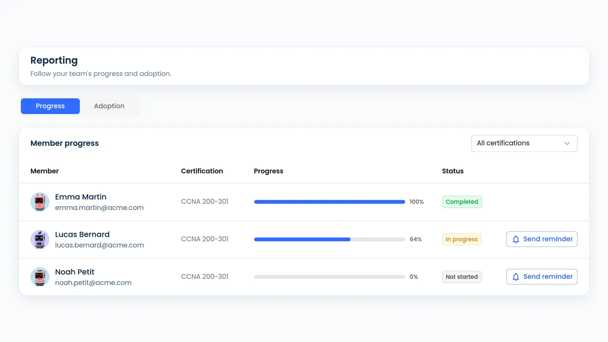Click CCNA 200-301 in Lucas Bernard's row
The width and height of the screenshot is (608, 342).
[205, 239]
